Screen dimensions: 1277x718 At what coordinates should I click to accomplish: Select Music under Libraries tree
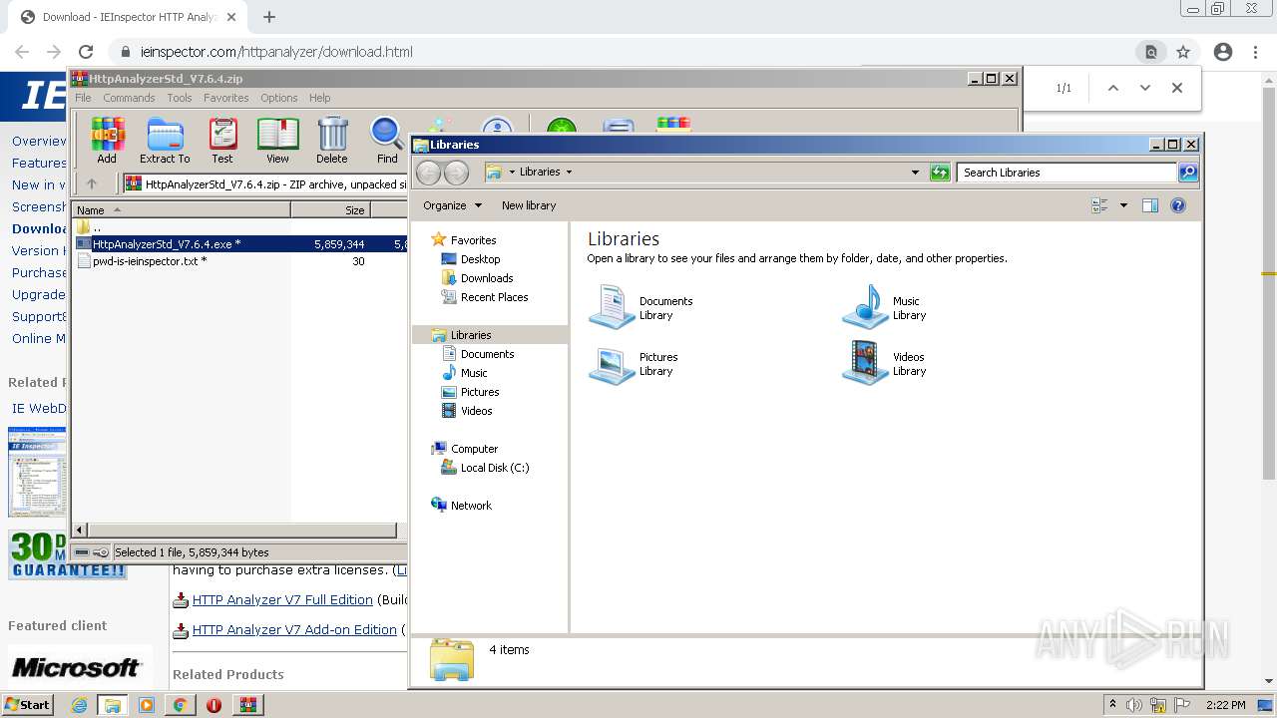[x=474, y=373]
